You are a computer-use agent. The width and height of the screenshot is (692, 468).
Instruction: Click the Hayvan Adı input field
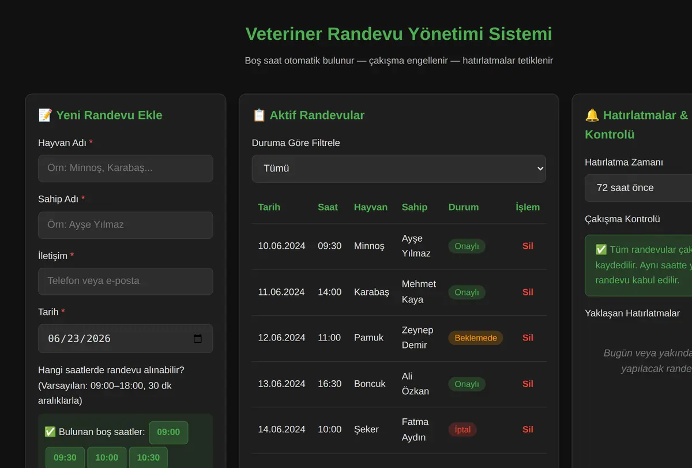coord(126,169)
